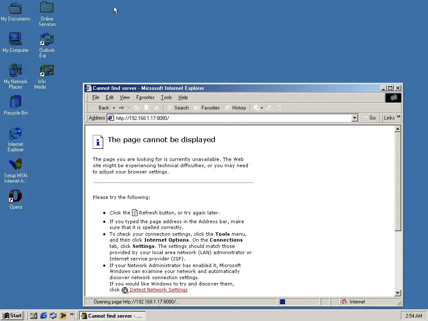Select the My Network Places icon
Image resolution: width=428 pixels, height=321 pixels.
point(15,76)
